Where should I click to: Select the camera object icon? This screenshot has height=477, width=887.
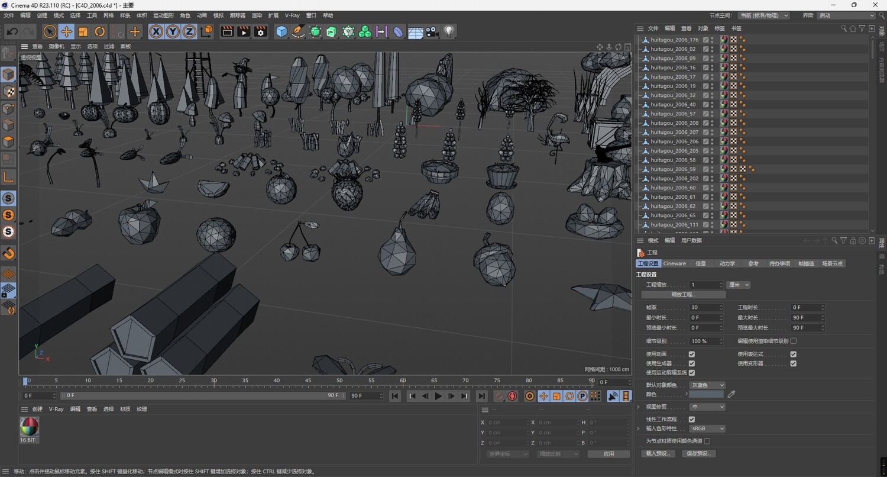pos(432,32)
